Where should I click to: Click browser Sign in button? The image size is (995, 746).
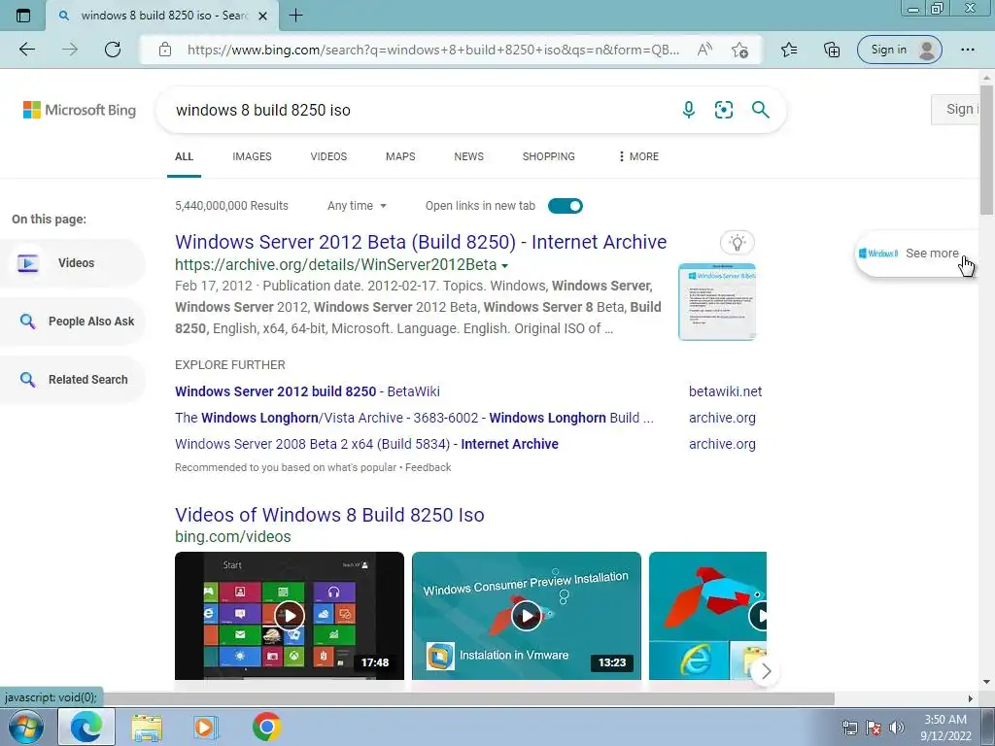899,50
